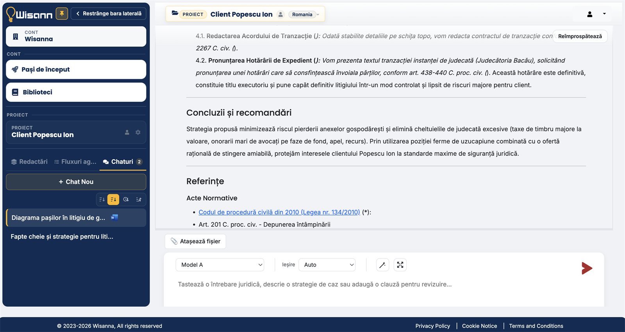Start a new chat with Chat Nou

(76, 182)
